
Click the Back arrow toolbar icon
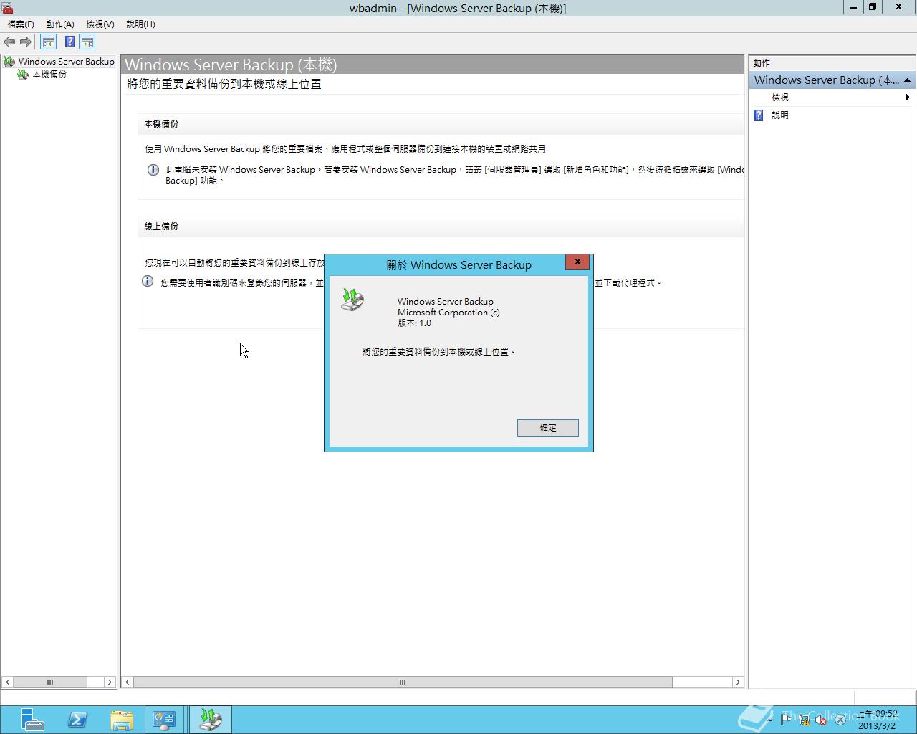click(x=9, y=42)
